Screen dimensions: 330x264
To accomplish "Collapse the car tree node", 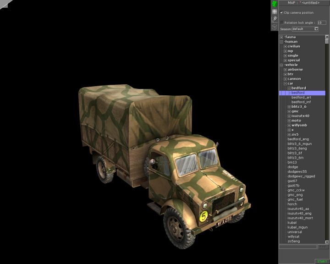I will point(285,83).
